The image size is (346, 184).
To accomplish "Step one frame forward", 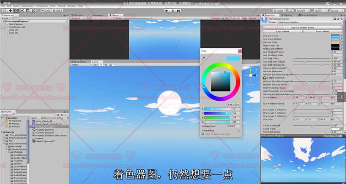I will click(x=179, y=11).
